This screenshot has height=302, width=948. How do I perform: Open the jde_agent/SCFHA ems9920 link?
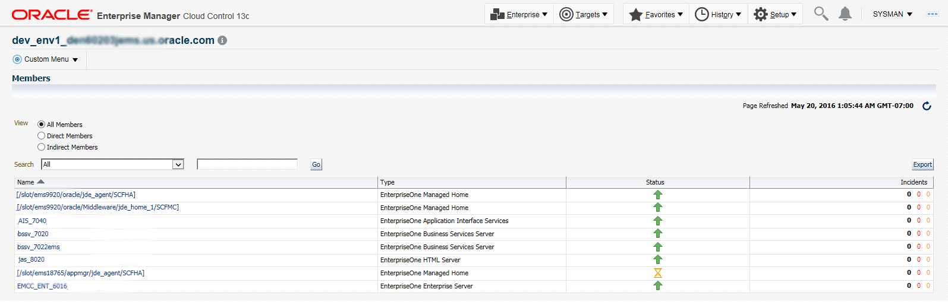[x=75, y=195]
